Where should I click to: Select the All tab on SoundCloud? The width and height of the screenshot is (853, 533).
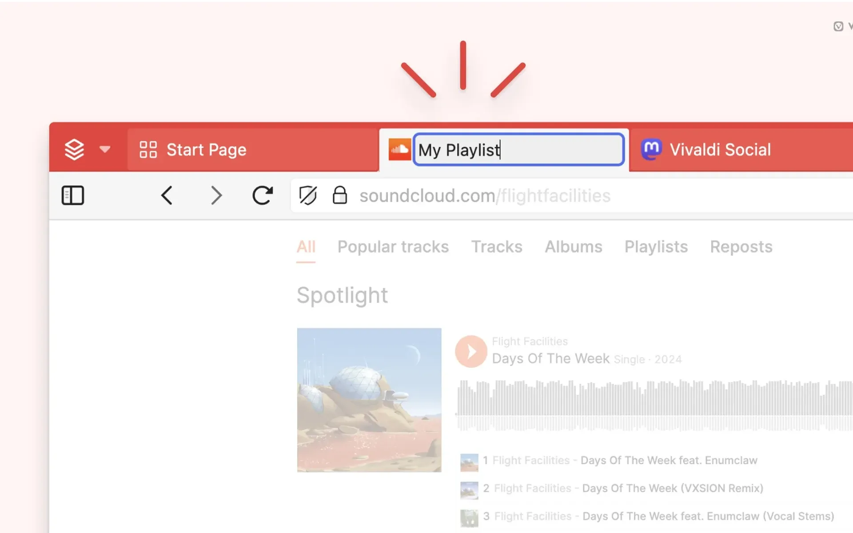click(306, 247)
